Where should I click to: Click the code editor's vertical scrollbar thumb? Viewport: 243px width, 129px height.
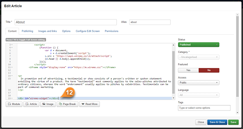pos(174,72)
